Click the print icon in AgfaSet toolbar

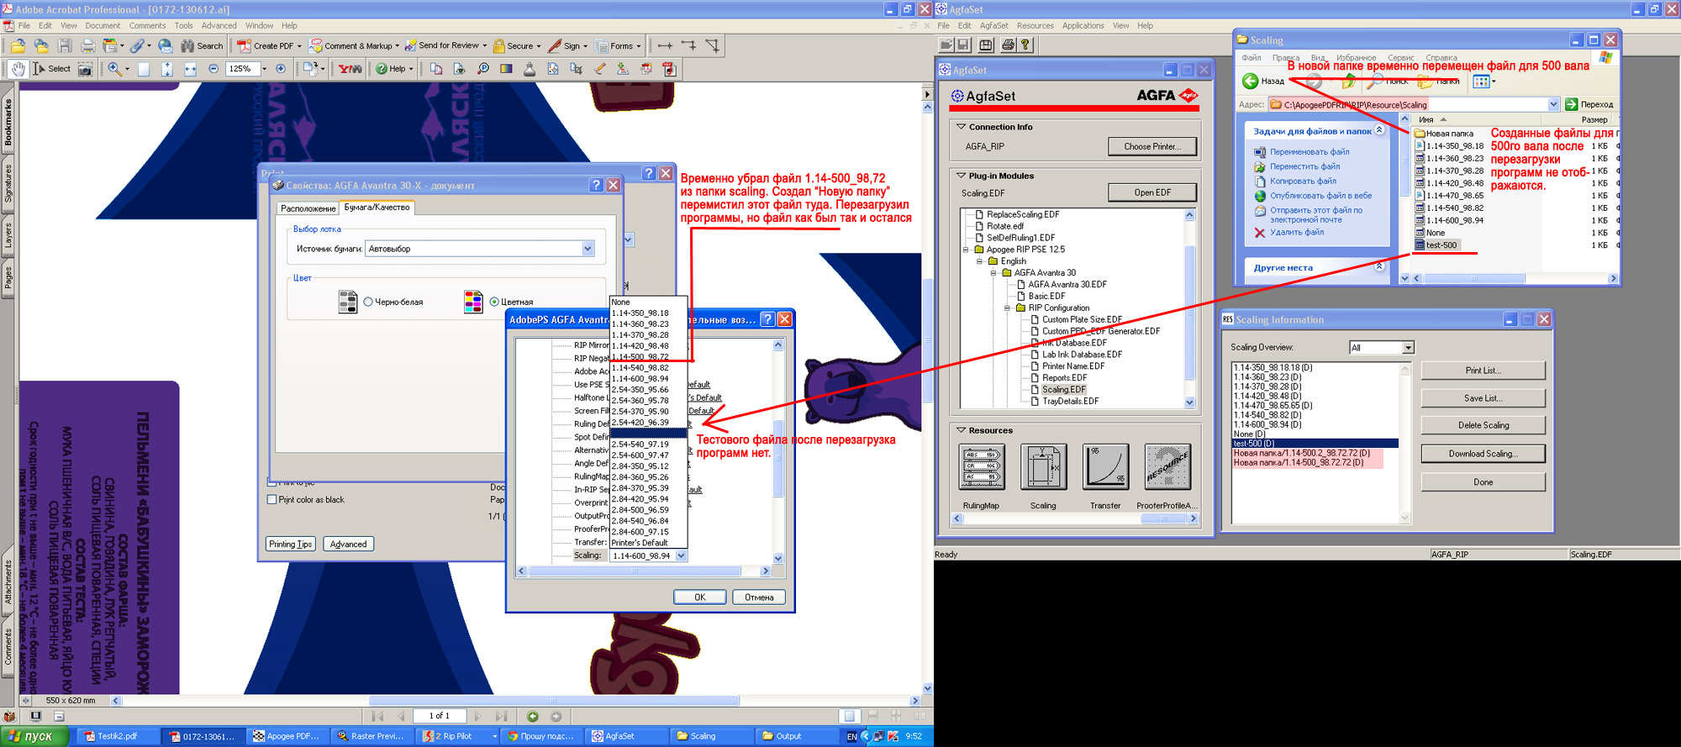tap(1008, 45)
